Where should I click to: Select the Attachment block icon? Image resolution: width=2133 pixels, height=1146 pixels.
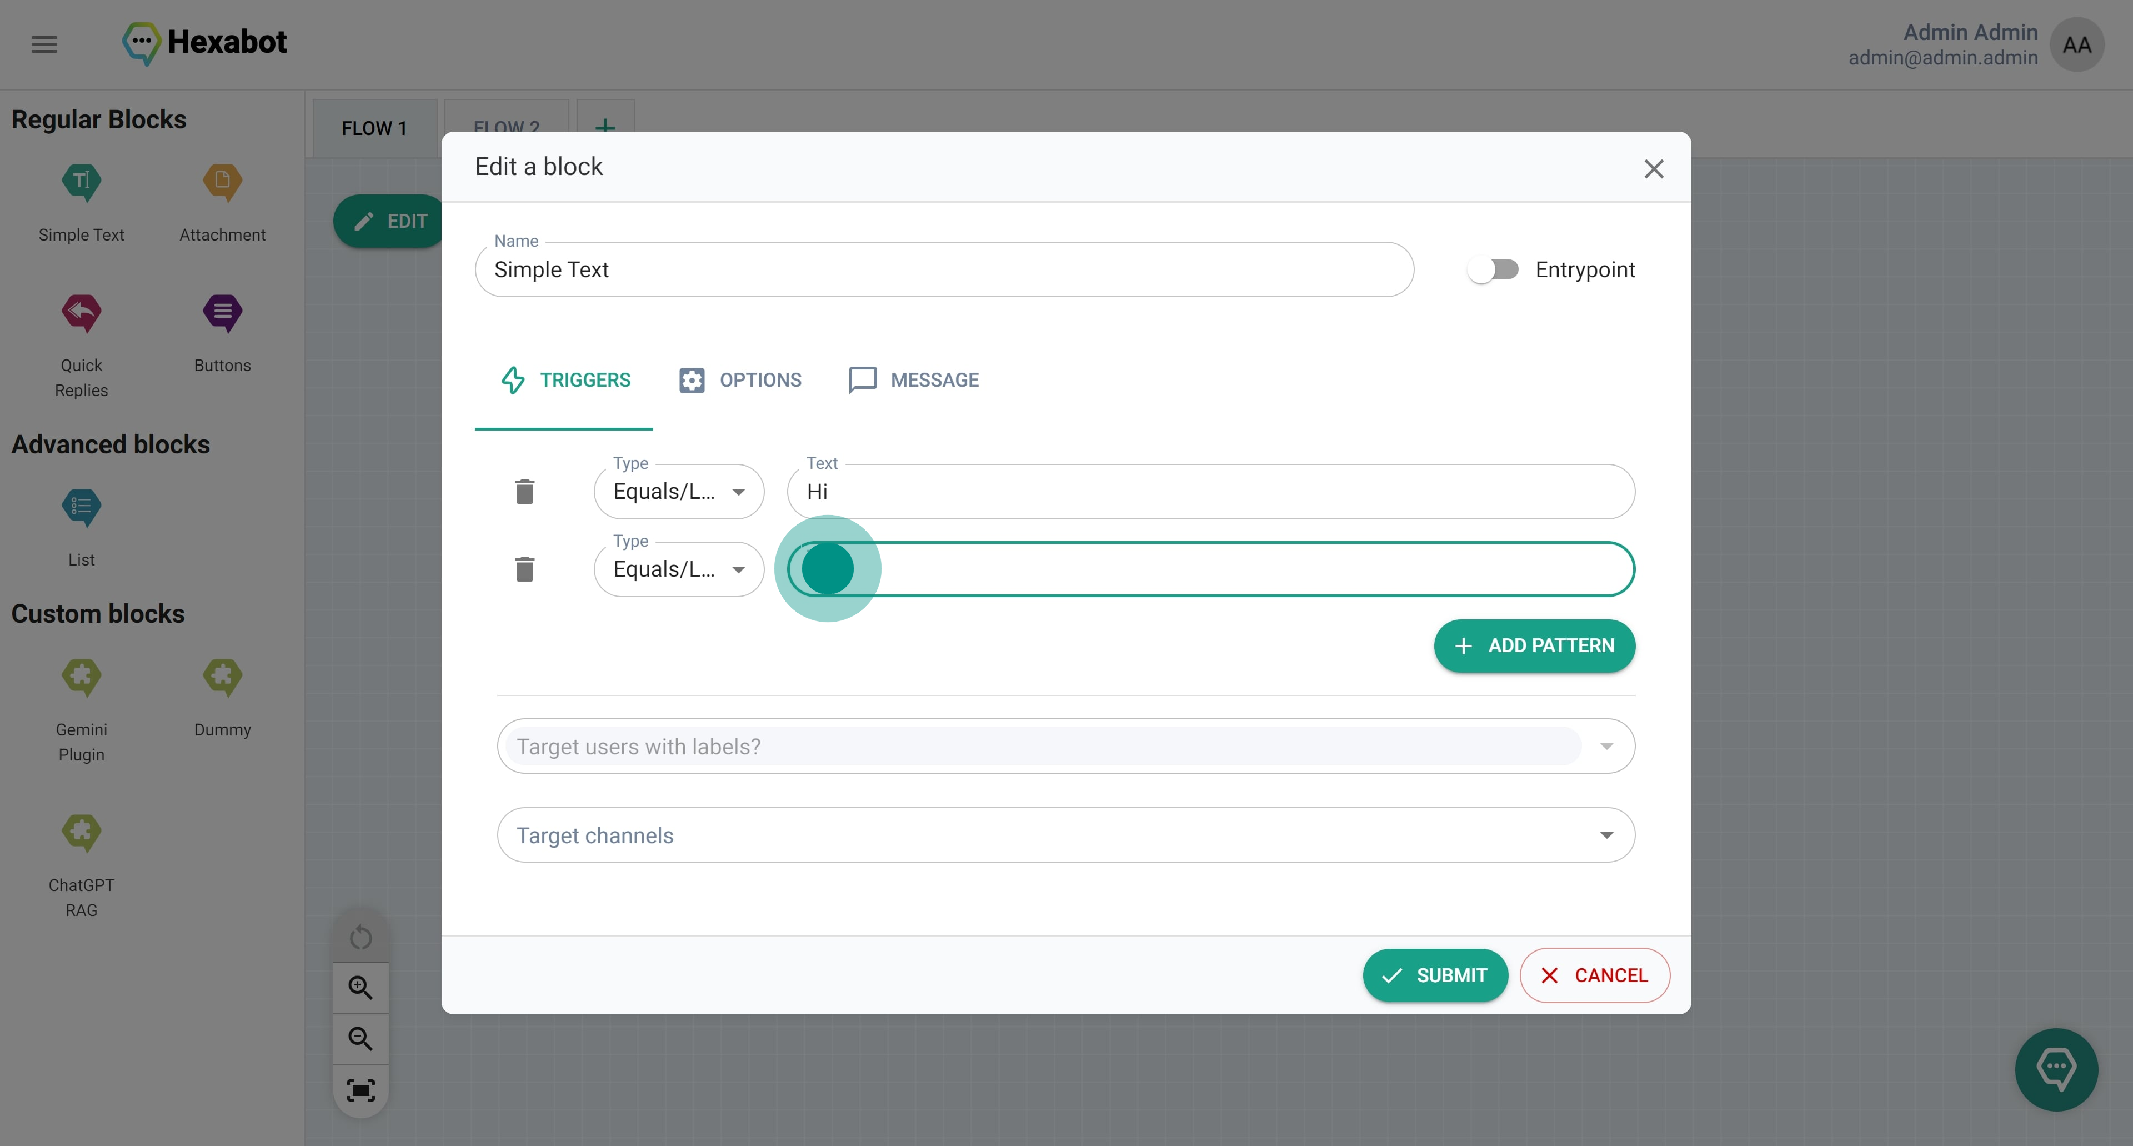(222, 182)
